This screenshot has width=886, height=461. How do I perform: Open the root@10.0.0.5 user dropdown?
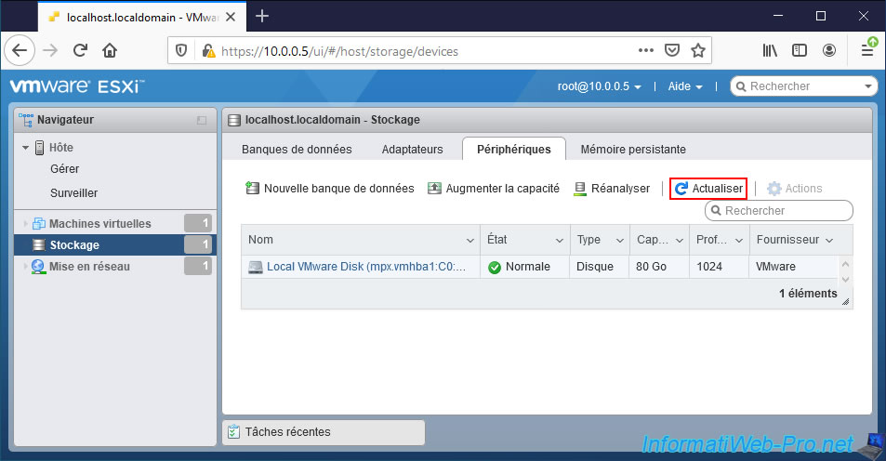(x=599, y=86)
